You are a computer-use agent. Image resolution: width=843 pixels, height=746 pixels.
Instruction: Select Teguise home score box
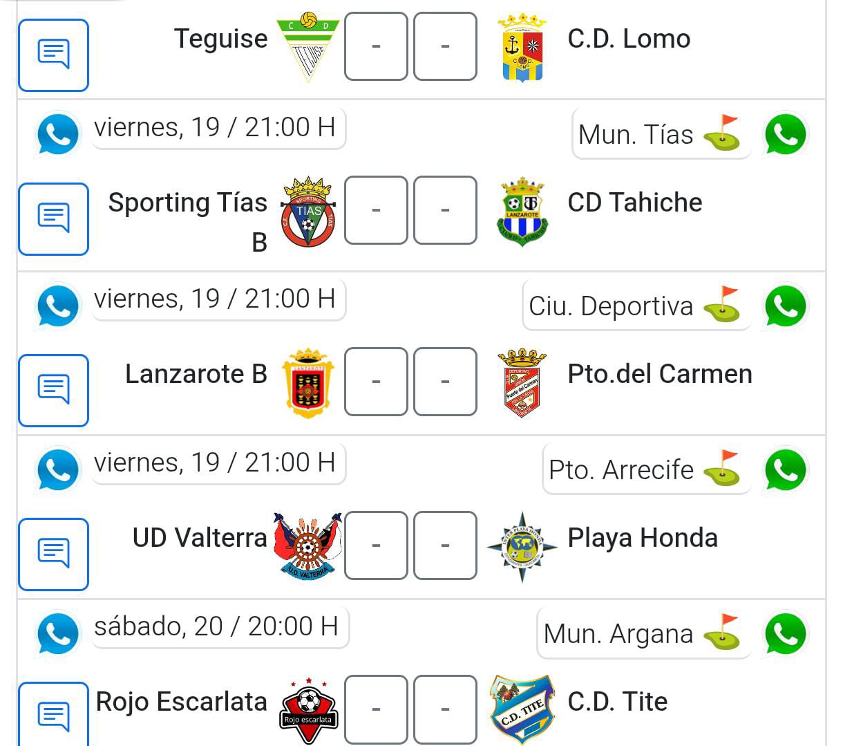tap(376, 46)
